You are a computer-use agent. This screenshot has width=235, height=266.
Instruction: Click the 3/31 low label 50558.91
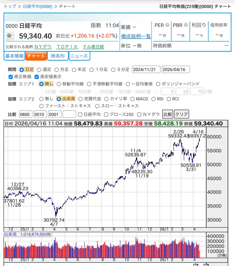[191, 165]
